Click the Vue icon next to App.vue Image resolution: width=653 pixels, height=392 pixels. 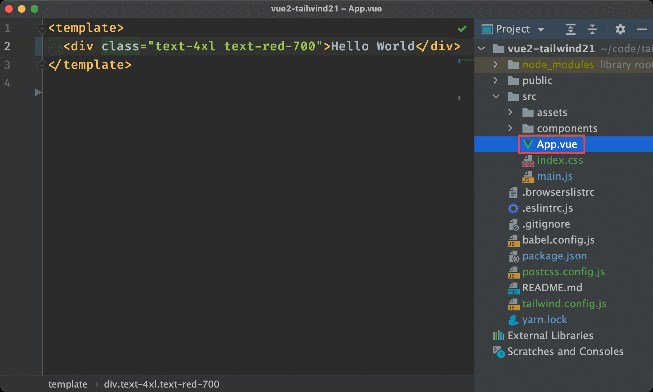tap(528, 144)
